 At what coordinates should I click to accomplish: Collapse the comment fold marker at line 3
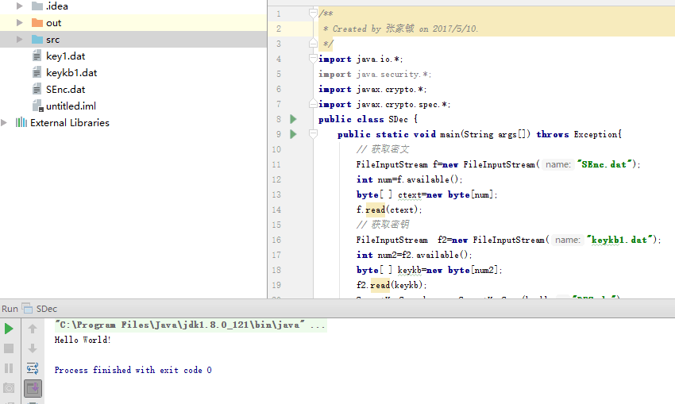tap(314, 44)
